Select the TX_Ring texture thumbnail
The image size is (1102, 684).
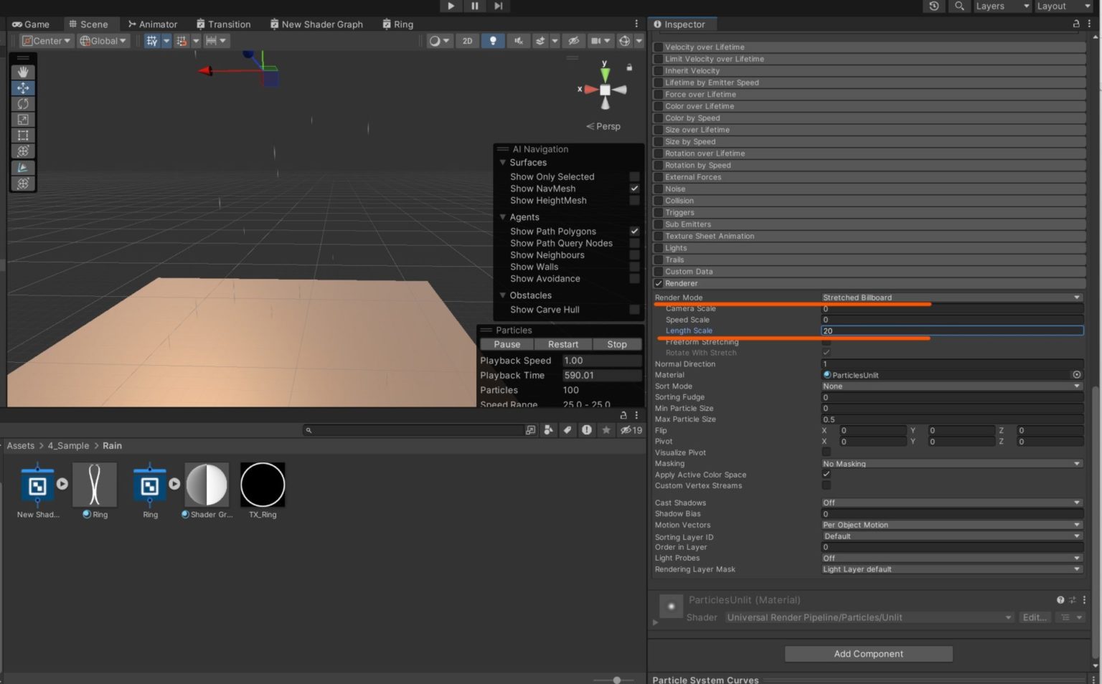click(x=262, y=485)
